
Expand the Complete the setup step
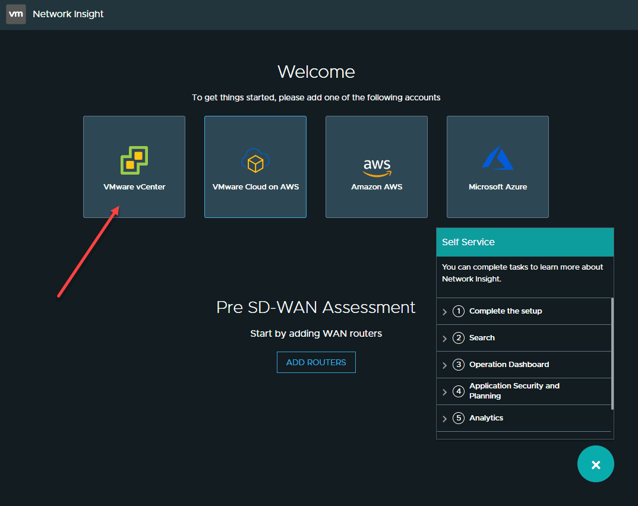tap(445, 311)
